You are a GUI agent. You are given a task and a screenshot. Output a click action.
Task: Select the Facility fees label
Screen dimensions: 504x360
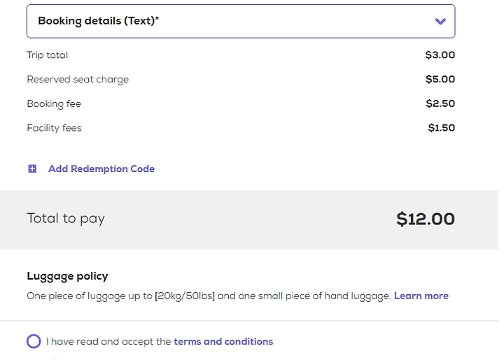tap(54, 128)
